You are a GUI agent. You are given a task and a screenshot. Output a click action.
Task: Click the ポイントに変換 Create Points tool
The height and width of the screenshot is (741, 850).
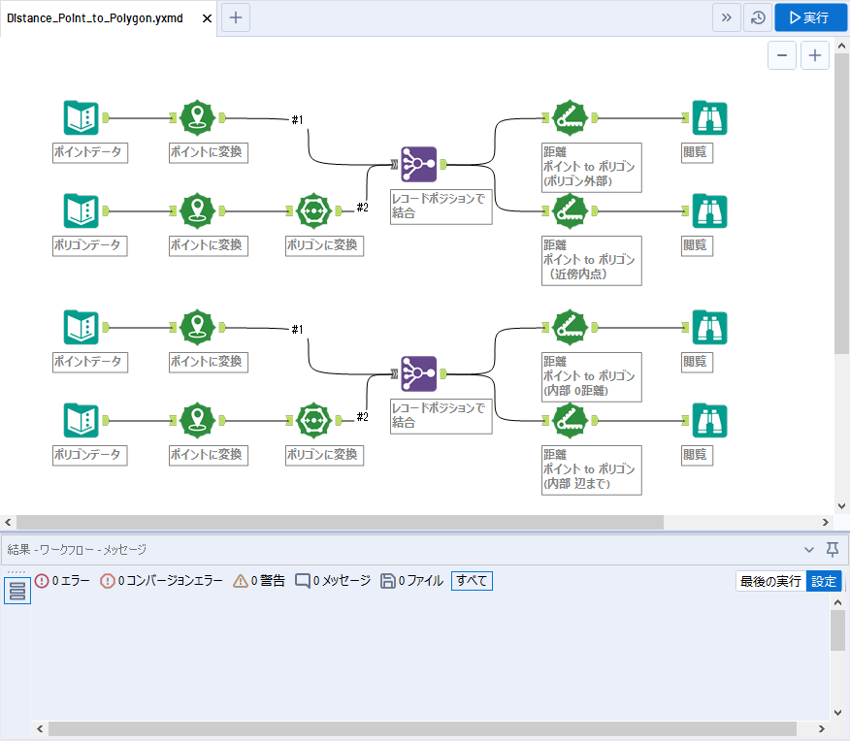[x=198, y=116]
